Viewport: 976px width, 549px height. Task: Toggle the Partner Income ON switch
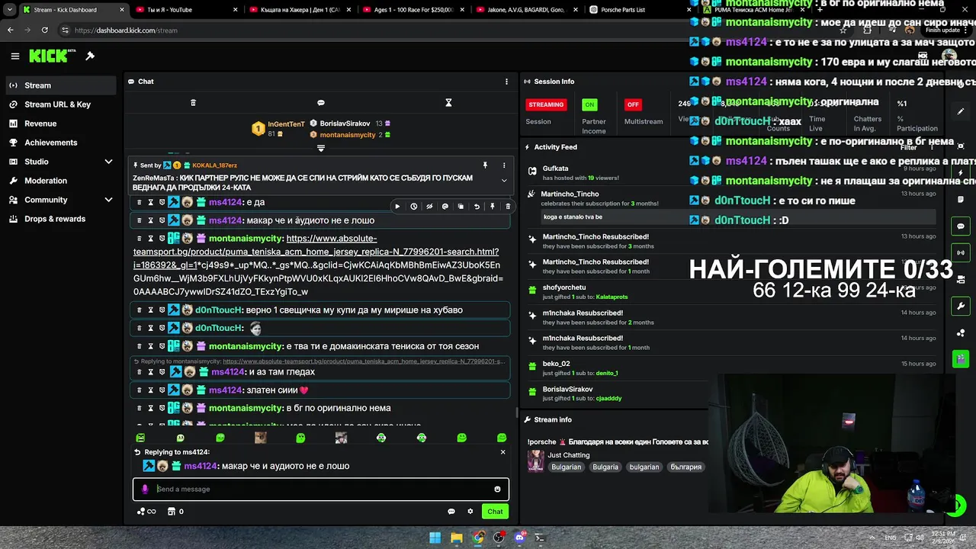coord(589,104)
